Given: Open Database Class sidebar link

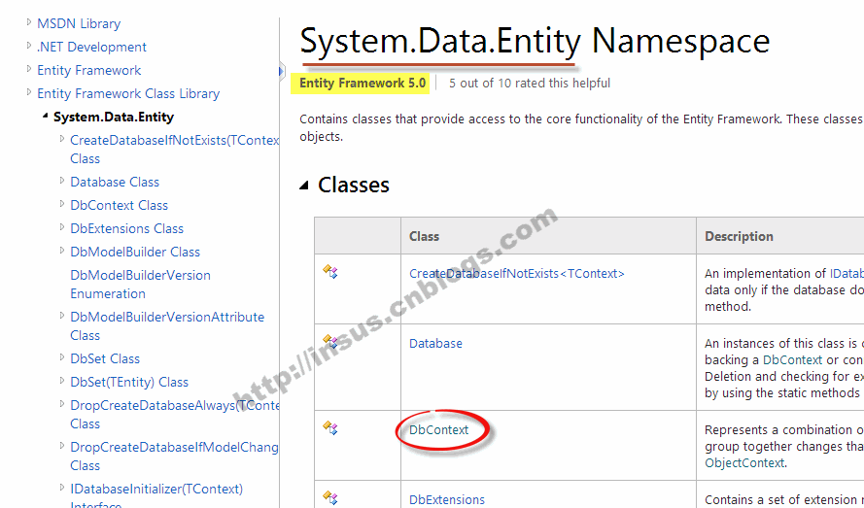Looking at the screenshot, I should 115,182.
